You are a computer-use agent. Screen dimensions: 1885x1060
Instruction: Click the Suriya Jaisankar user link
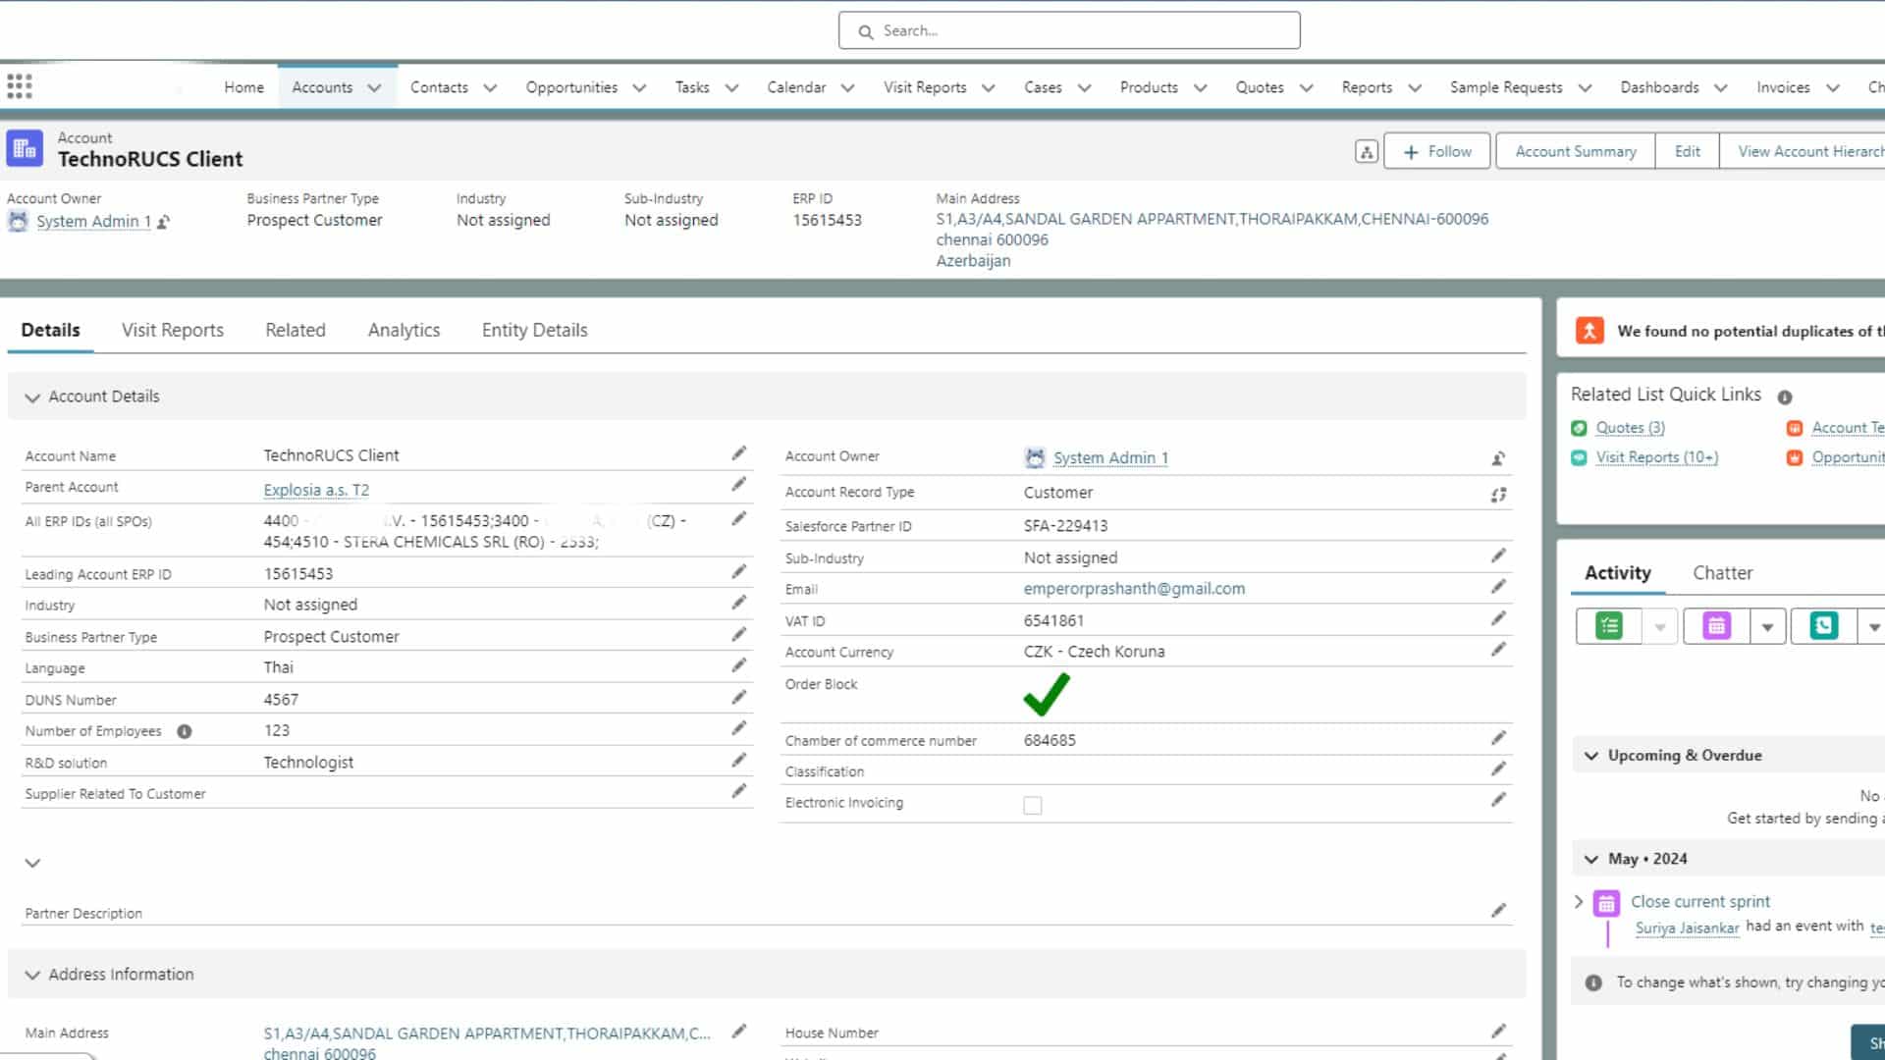(1687, 927)
